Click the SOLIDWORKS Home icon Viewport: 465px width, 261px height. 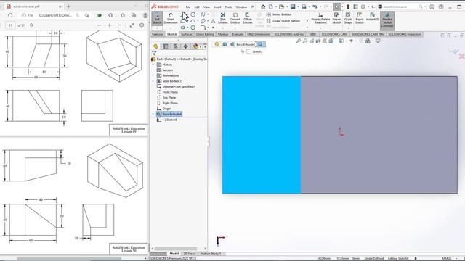pos(263,7)
